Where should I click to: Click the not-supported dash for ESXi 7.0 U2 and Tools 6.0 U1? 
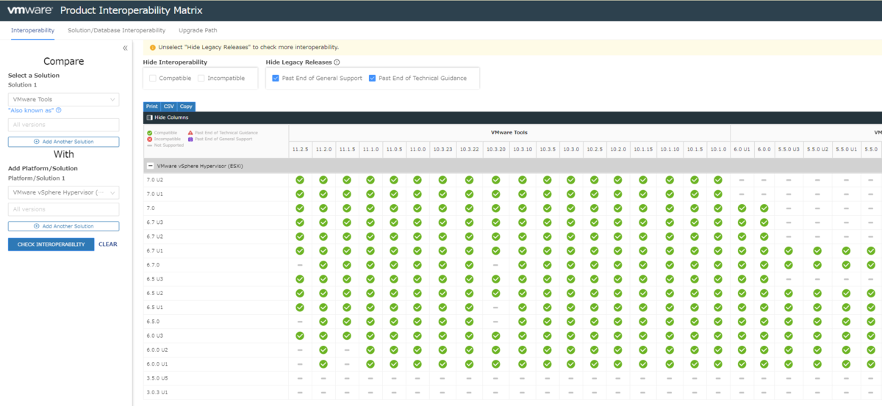tap(742, 180)
